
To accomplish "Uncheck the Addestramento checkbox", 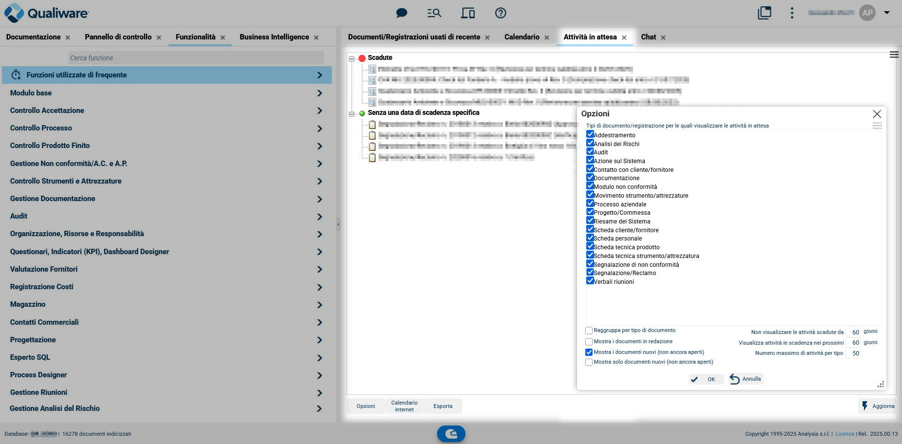I will [x=590, y=134].
